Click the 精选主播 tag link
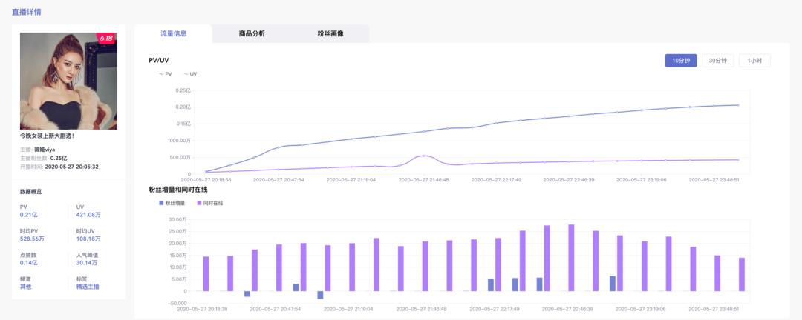This screenshot has width=802, height=320. 88,287
